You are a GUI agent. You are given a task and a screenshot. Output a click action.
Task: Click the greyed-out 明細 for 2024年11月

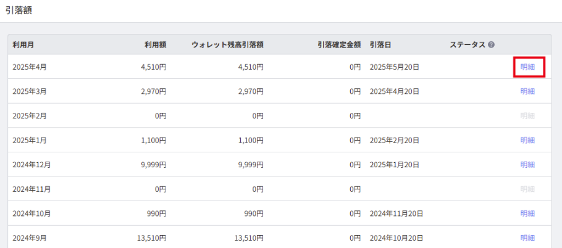pos(527,189)
